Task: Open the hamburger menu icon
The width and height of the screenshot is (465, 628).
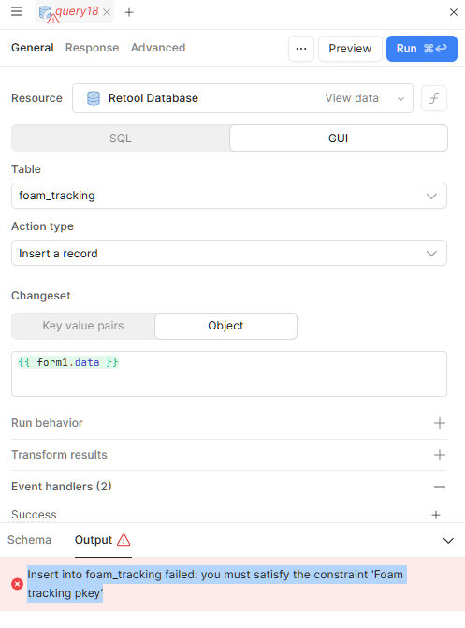Action: coord(17,11)
